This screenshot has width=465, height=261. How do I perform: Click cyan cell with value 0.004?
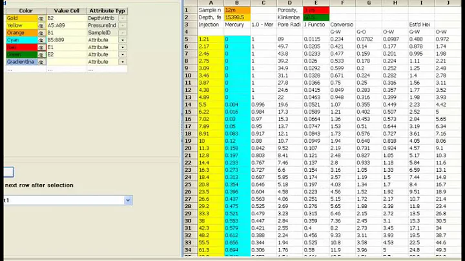coord(237,105)
